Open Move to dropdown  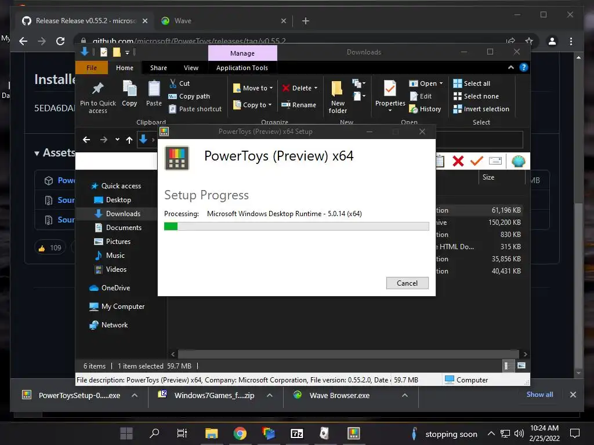click(253, 88)
